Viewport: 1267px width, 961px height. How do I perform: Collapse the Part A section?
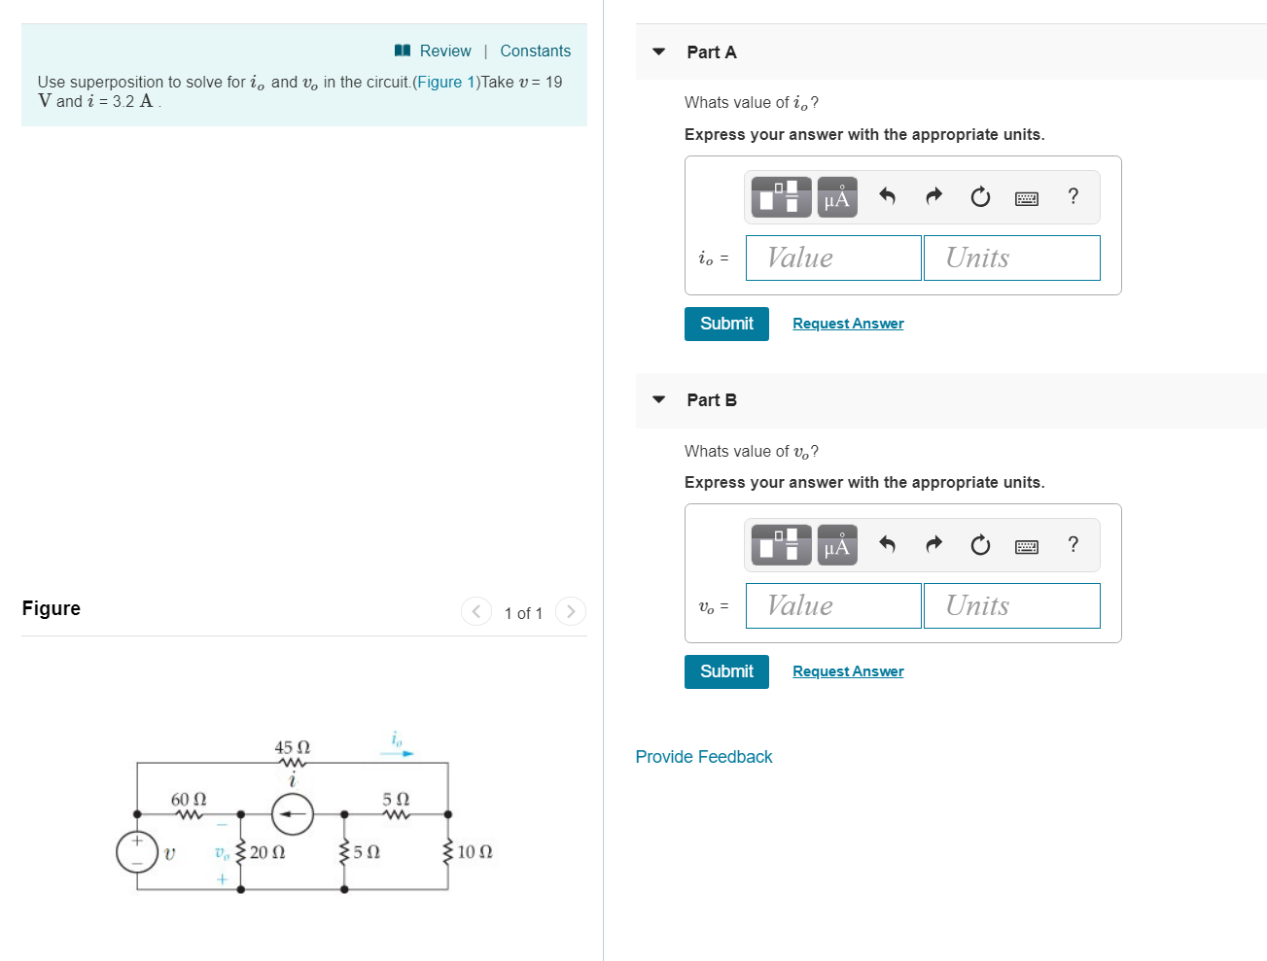659,51
